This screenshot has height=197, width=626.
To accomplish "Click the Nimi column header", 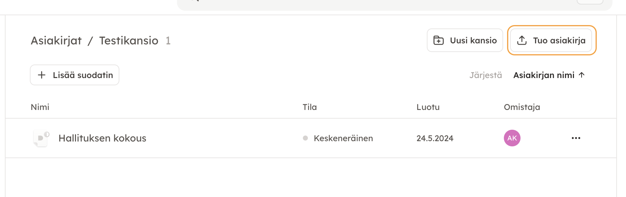I will (x=40, y=107).
